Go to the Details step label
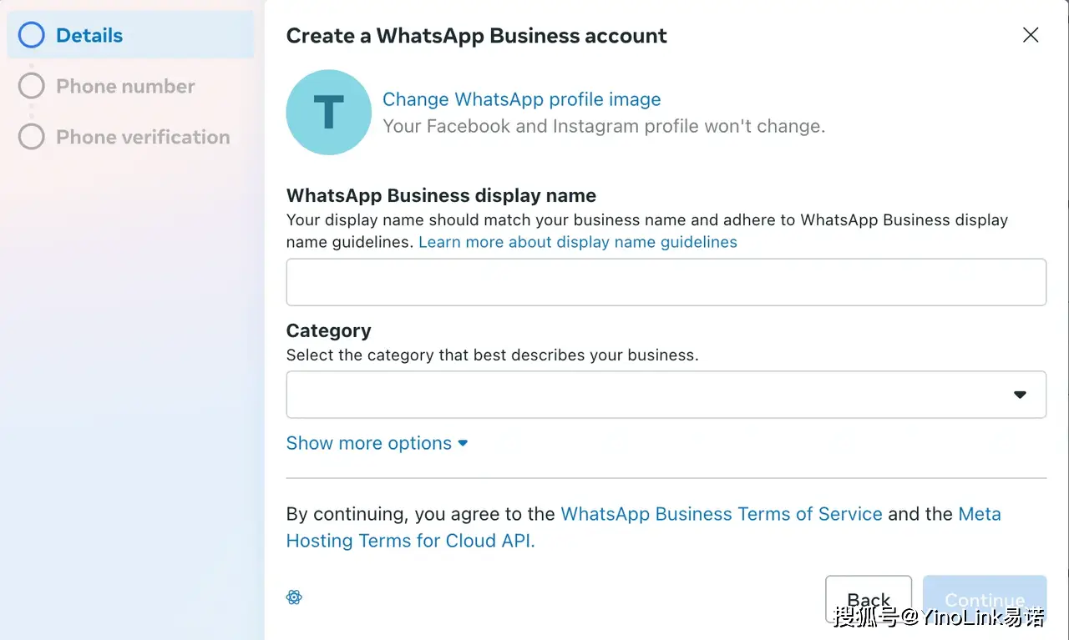 [x=89, y=35]
